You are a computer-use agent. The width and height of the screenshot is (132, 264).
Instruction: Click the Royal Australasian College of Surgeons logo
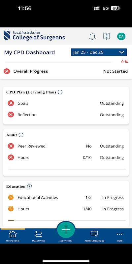pyautogui.click(x=34, y=35)
